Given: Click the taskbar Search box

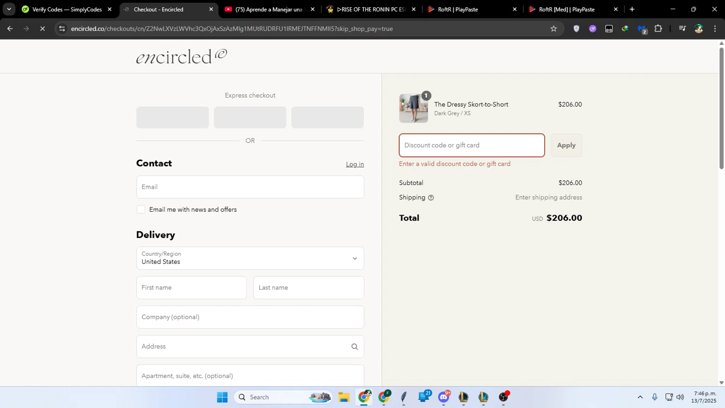Looking at the screenshot, I should [x=283, y=397].
